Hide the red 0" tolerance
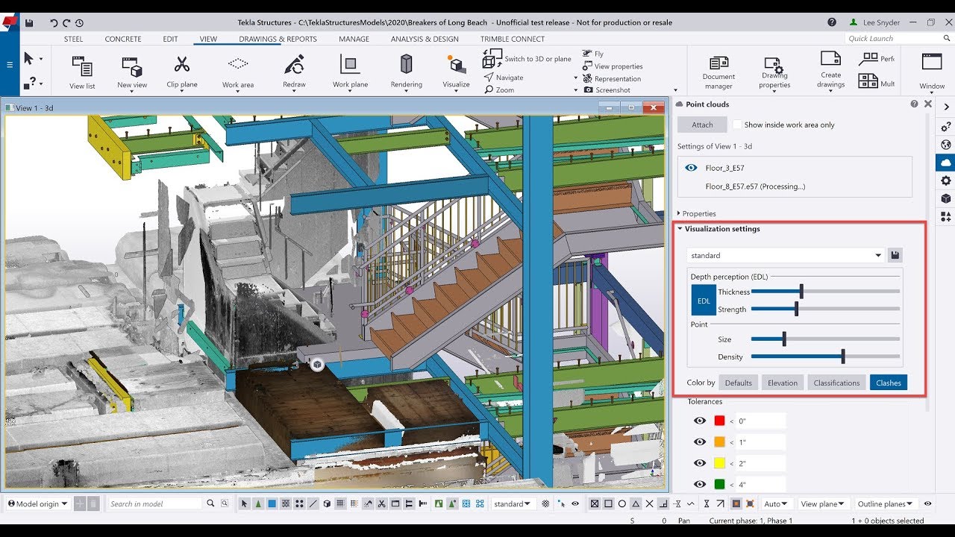This screenshot has width=955, height=537. point(700,421)
